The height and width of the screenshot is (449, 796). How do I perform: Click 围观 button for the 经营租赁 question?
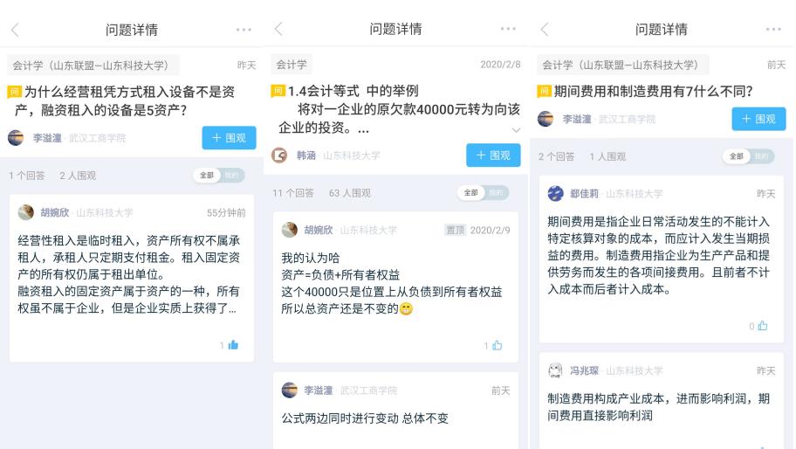(229, 138)
